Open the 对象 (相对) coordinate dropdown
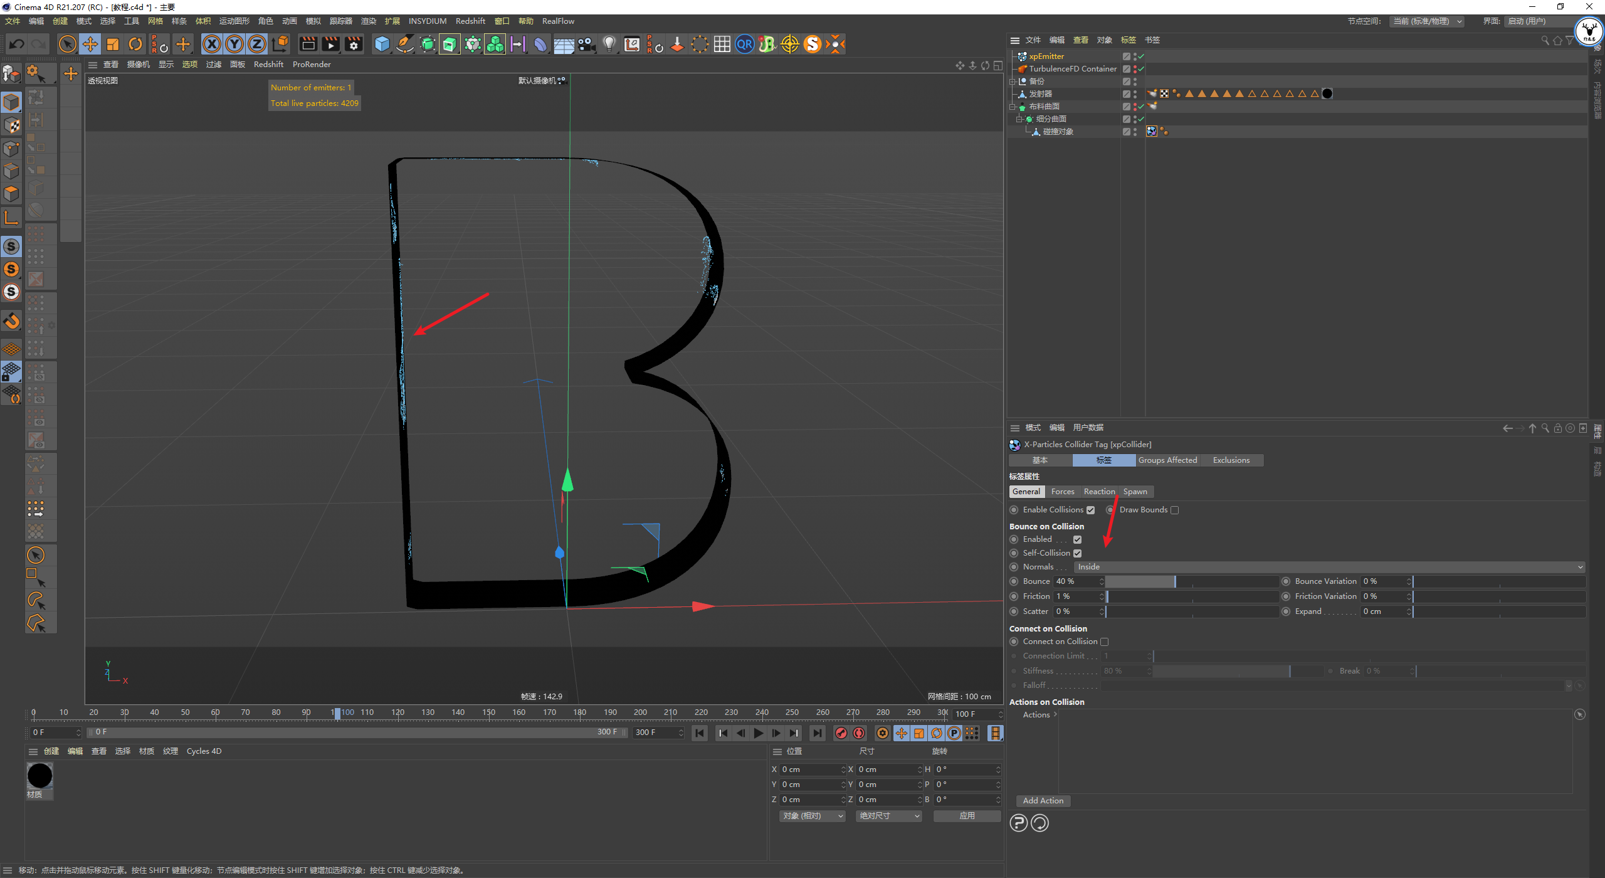This screenshot has height=878, width=1605. pos(813,816)
